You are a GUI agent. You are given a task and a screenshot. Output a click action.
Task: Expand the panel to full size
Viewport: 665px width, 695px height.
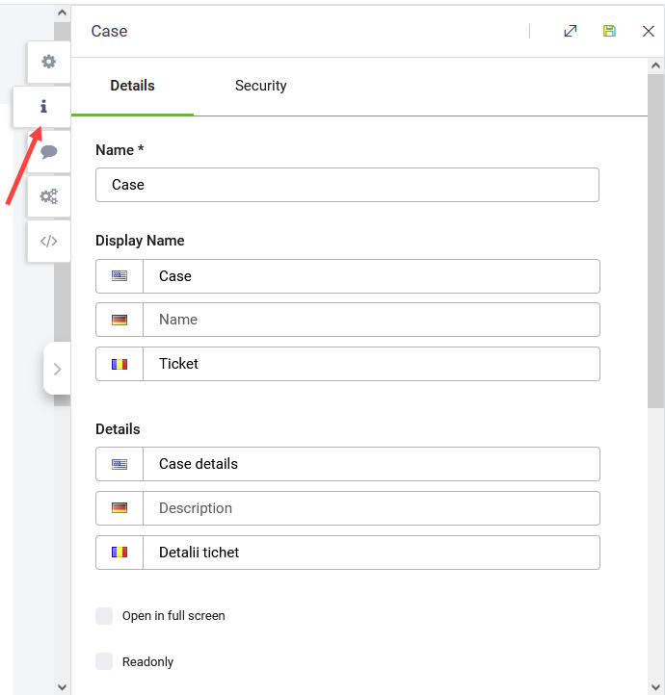[x=571, y=31]
